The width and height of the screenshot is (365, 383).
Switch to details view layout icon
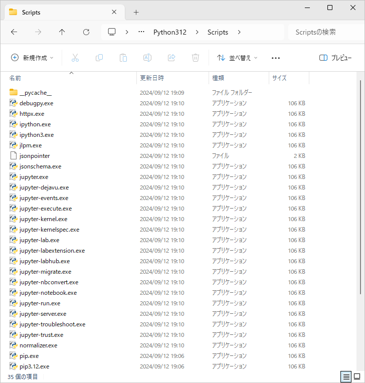346,376
